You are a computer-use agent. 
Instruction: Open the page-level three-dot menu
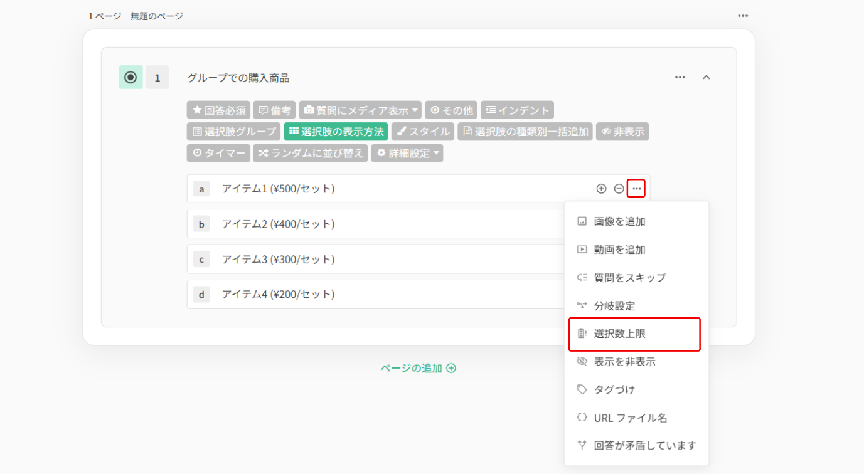tap(743, 16)
